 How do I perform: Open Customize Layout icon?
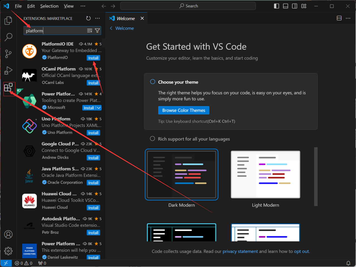[x=304, y=6]
